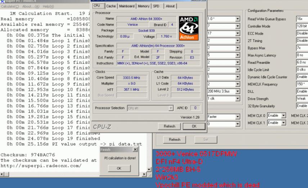Click Refresh in the tweaker window behind CPU-Z
This screenshot has width=308, height=188.
(175, 139)
